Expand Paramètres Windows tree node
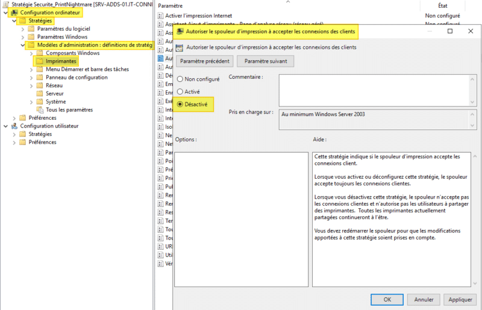 pos(23,37)
